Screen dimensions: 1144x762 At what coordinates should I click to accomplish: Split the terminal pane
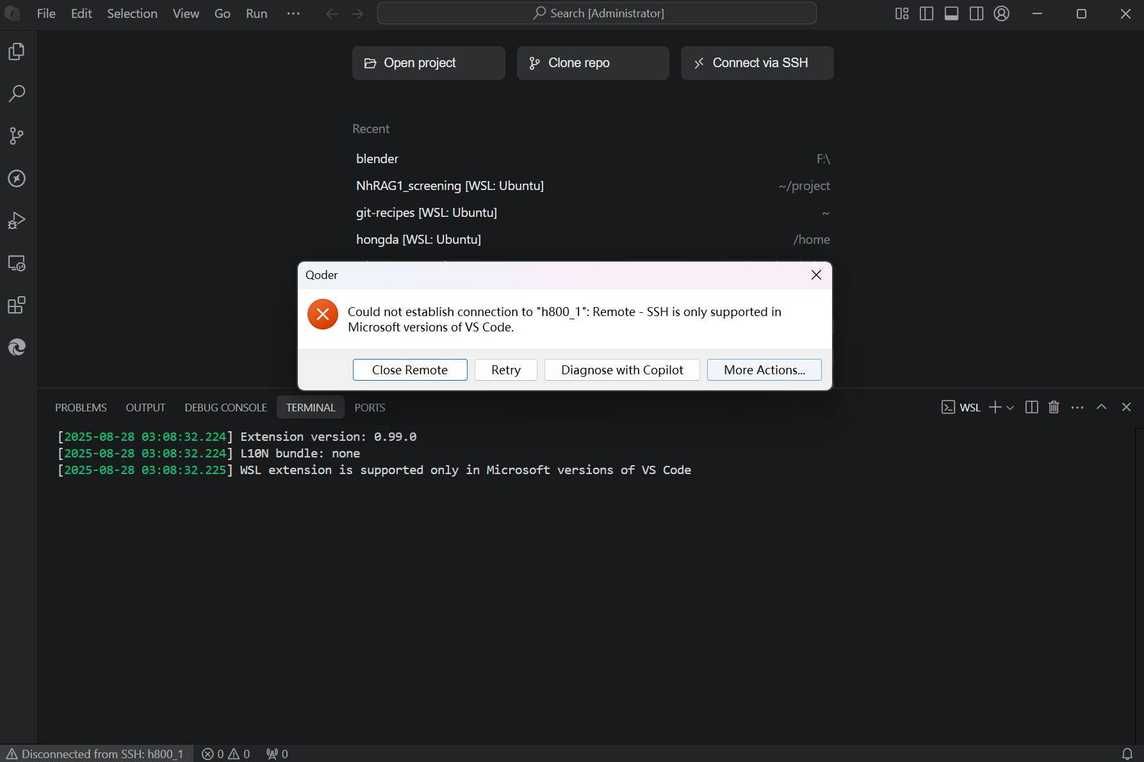tap(1031, 408)
